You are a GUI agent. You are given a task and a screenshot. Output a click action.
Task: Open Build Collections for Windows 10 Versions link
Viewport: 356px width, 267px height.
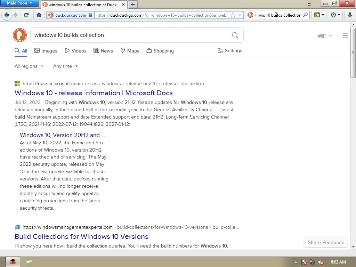[x=81, y=236]
